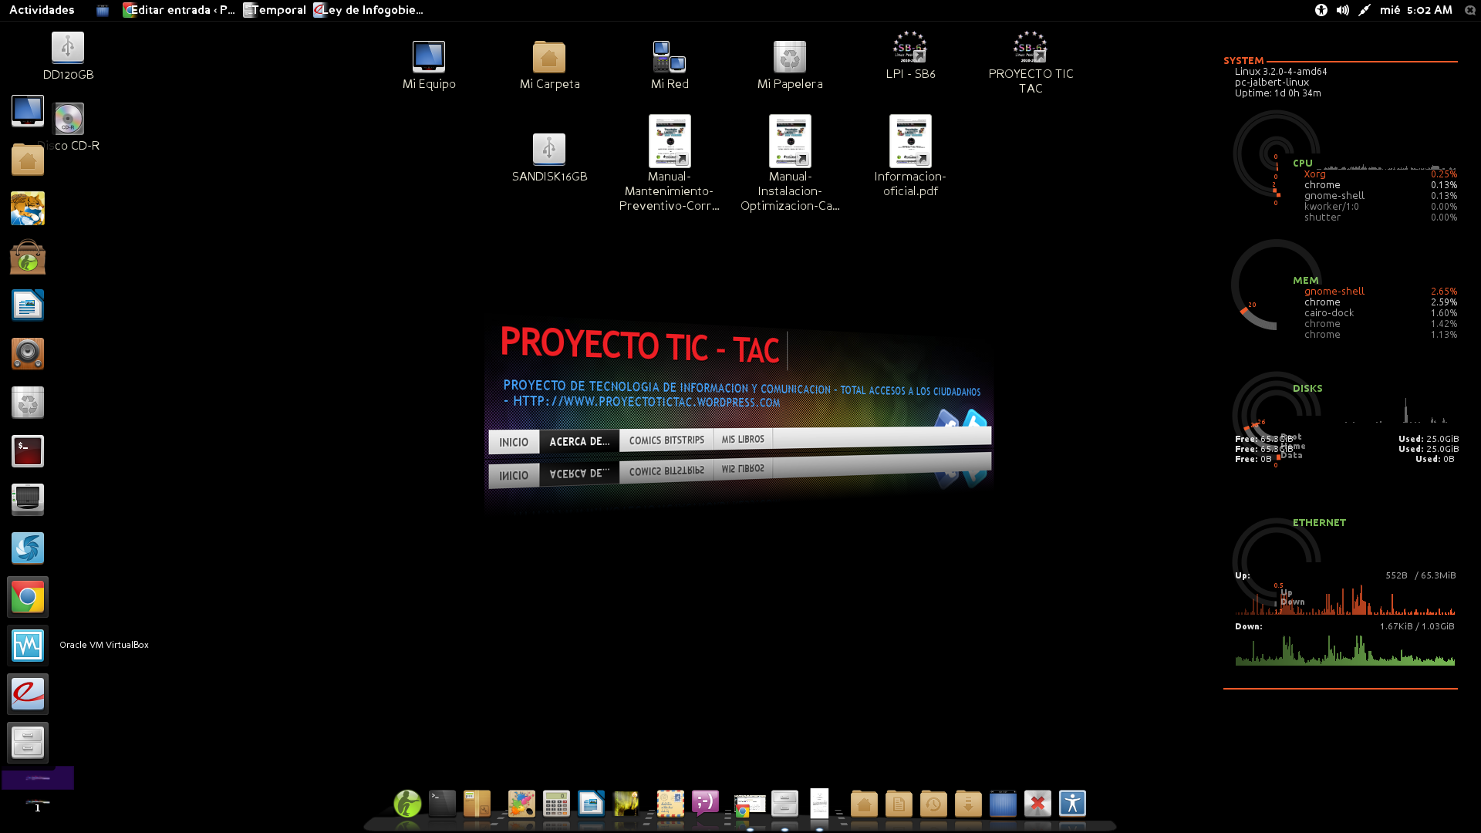The image size is (1481, 833).
Task: Select workspace 1 in the switcher
Action: click(x=37, y=807)
